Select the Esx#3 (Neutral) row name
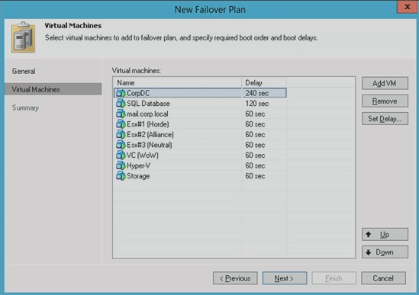The height and width of the screenshot is (295, 419). pos(150,145)
